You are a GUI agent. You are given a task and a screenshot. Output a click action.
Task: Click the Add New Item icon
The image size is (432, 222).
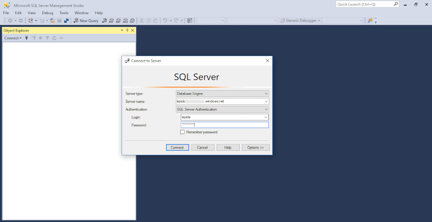click(x=42, y=20)
